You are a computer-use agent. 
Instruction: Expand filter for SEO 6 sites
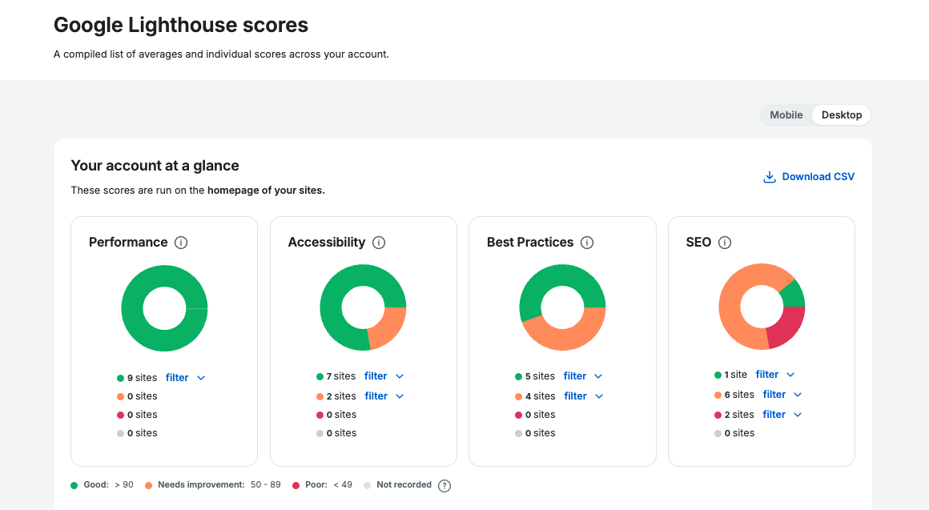[x=782, y=395]
